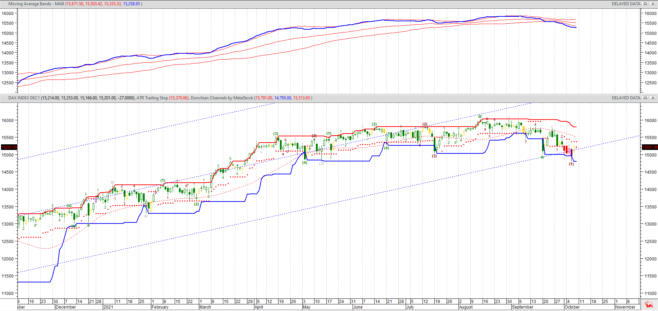Click the February month label on date axis
Screen dimensions: 658x311
[x=160, y=307]
